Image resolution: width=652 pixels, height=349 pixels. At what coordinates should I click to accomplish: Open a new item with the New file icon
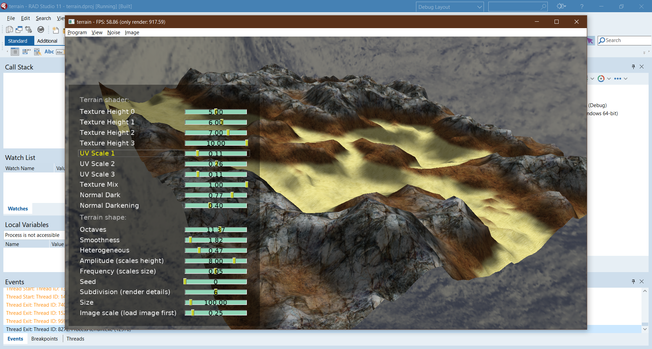[55, 30]
